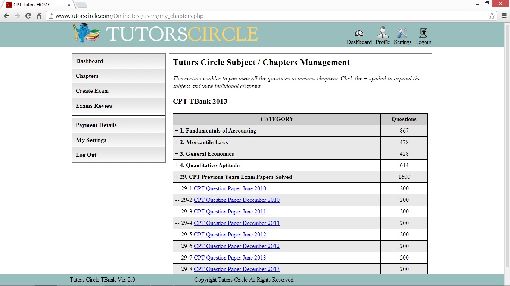
Task: Click Log Out in the sidebar
Action: pyautogui.click(x=119, y=155)
